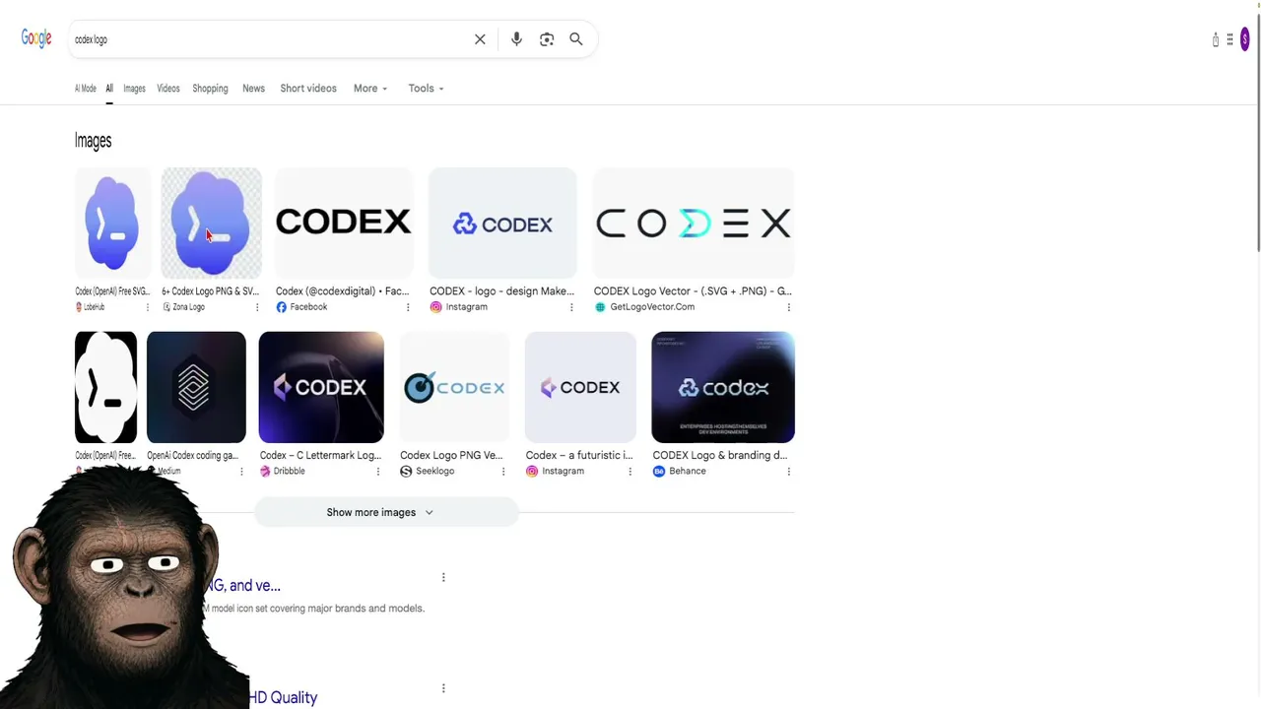1261x709 pixels.
Task: Open 'CODEX Logo & branding d...' caption link
Action: tap(720, 456)
